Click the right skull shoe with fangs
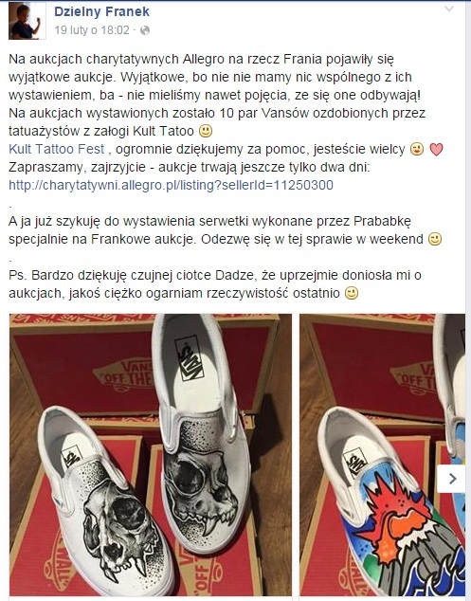The height and width of the screenshot is (601, 471). pos(201,433)
